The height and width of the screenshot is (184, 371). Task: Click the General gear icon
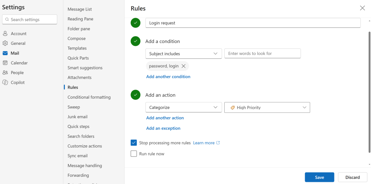(5, 43)
